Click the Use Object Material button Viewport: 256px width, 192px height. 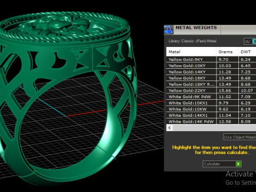tap(239, 137)
